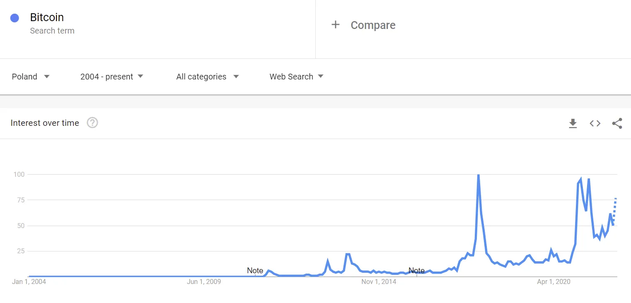This screenshot has width=631, height=303.
Task: Click the Note marker near Nov 2014
Action: tap(416, 270)
